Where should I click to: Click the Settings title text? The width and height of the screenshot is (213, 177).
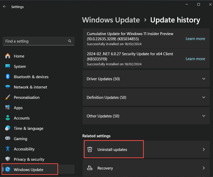click(17, 7)
